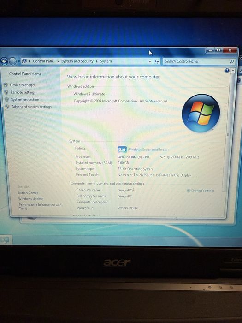The width and height of the screenshot is (242, 323).
Task: Expand arrow after System and Security breadcrumb
Action: [x=97, y=61]
